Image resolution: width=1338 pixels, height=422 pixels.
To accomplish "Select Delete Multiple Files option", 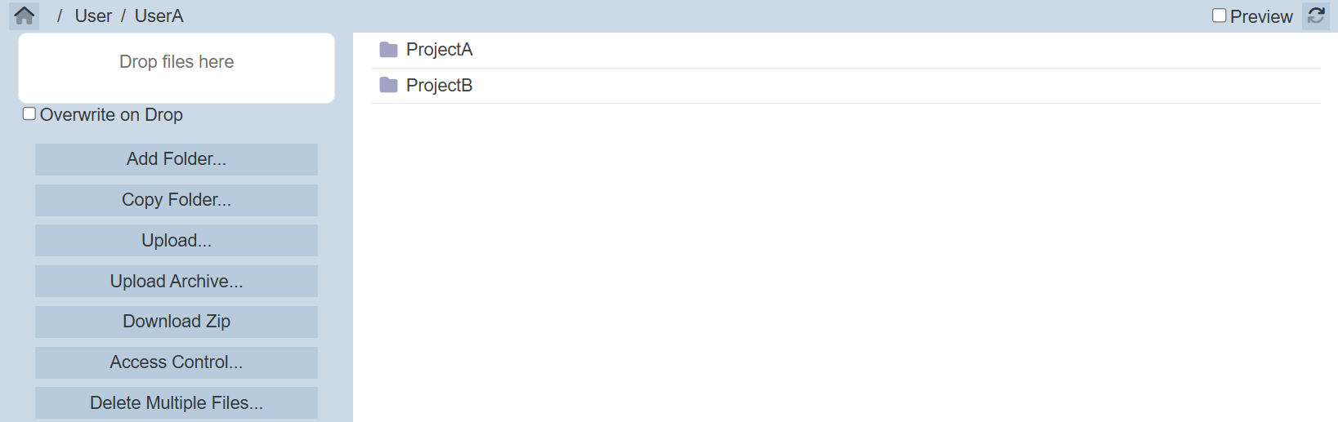I will pos(177,403).
